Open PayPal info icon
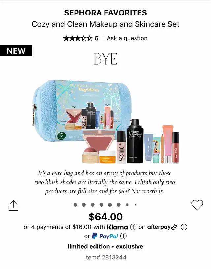This screenshot has height=269, width=211. click(123, 236)
